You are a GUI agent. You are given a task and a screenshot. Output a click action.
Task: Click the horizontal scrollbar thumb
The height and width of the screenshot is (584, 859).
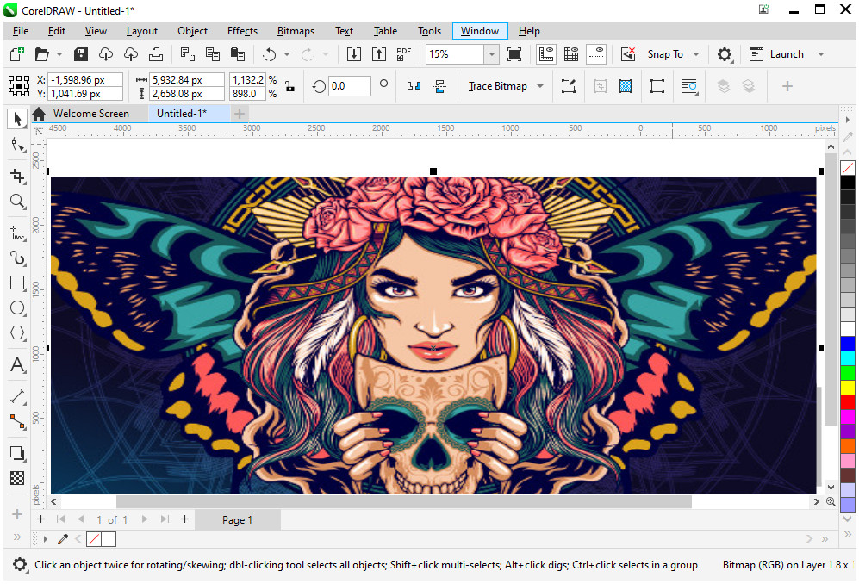tap(404, 502)
